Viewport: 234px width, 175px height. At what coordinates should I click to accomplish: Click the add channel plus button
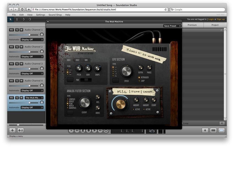click(x=12, y=130)
